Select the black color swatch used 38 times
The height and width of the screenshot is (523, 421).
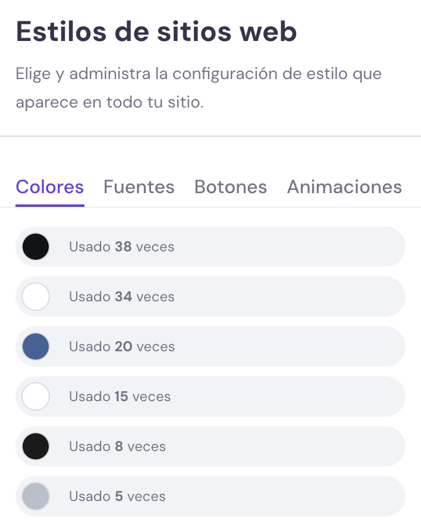(x=35, y=247)
